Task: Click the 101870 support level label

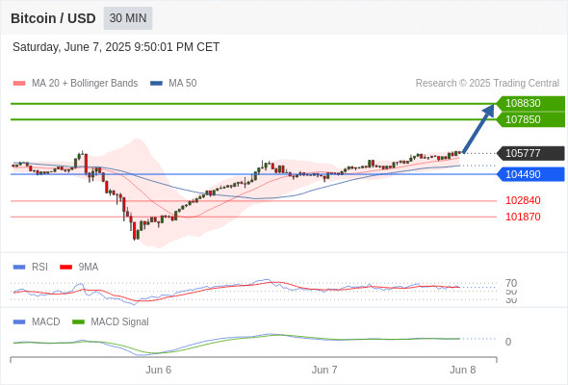Action: click(x=523, y=217)
